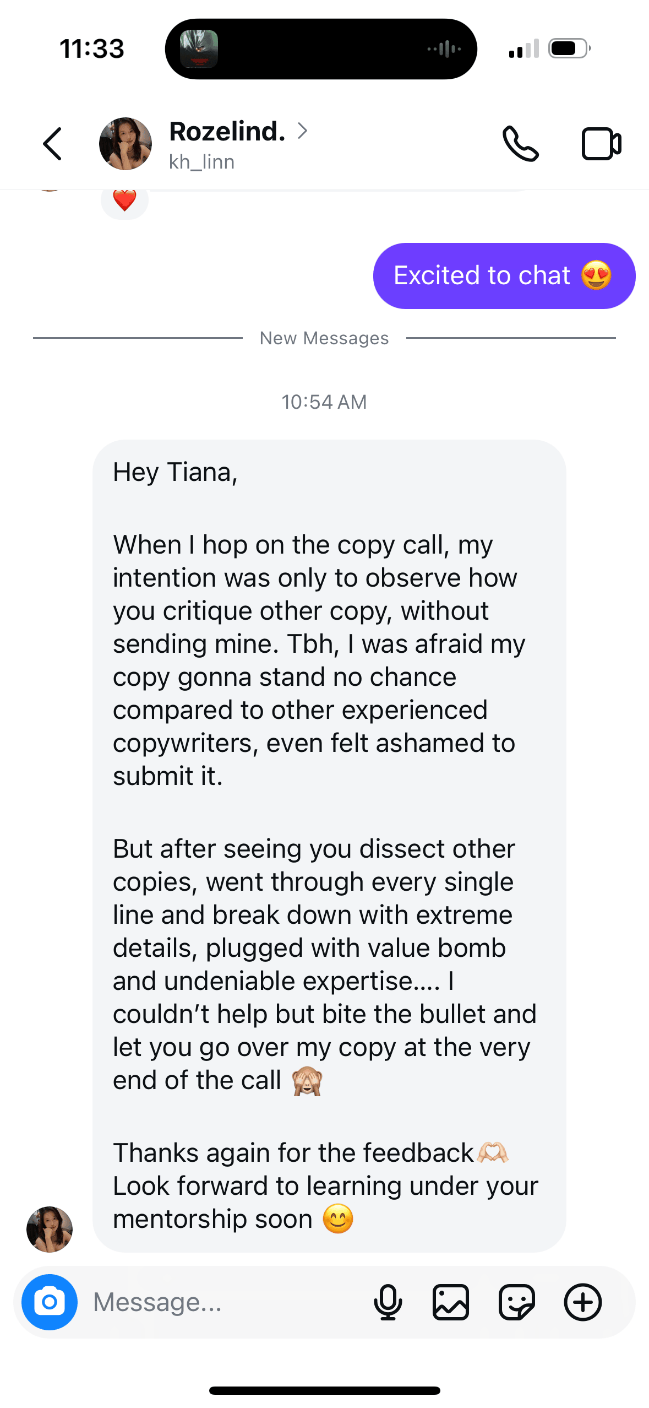Tap the back arrow to leave chat
This screenshot has height=1408, width=649.
pos(52,144)
